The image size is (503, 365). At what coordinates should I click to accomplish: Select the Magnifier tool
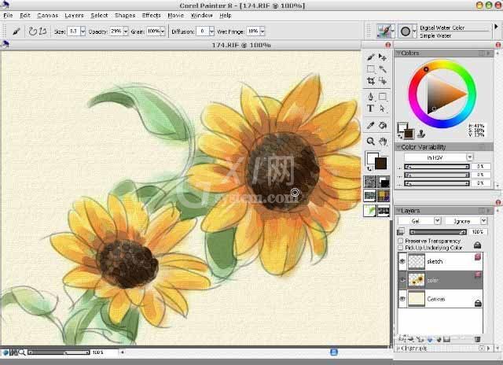pos(370,142)
